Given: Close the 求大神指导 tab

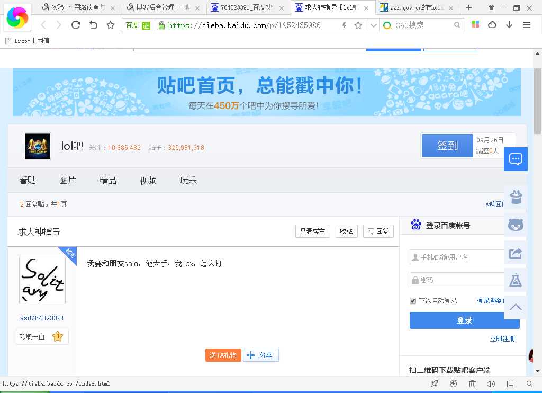Looking at the screenshot, I should [366, 8].
